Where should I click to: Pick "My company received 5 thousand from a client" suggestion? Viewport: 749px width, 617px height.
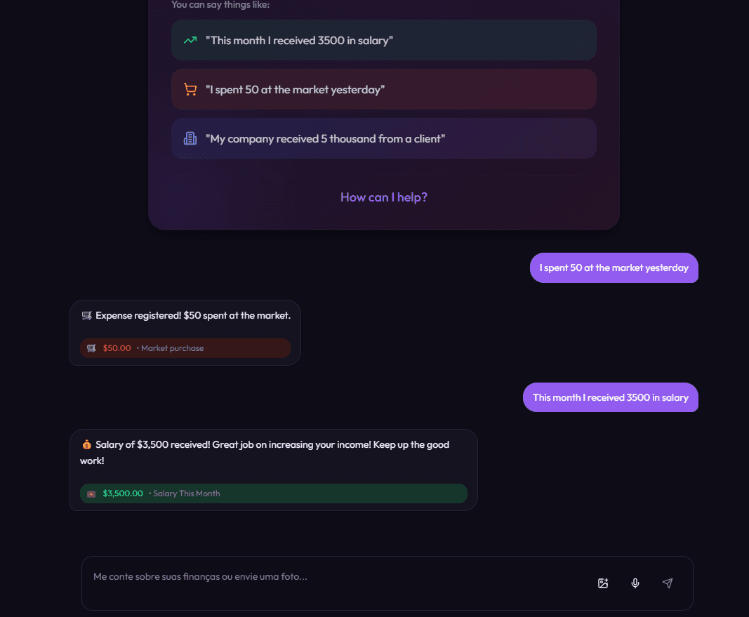383,138
